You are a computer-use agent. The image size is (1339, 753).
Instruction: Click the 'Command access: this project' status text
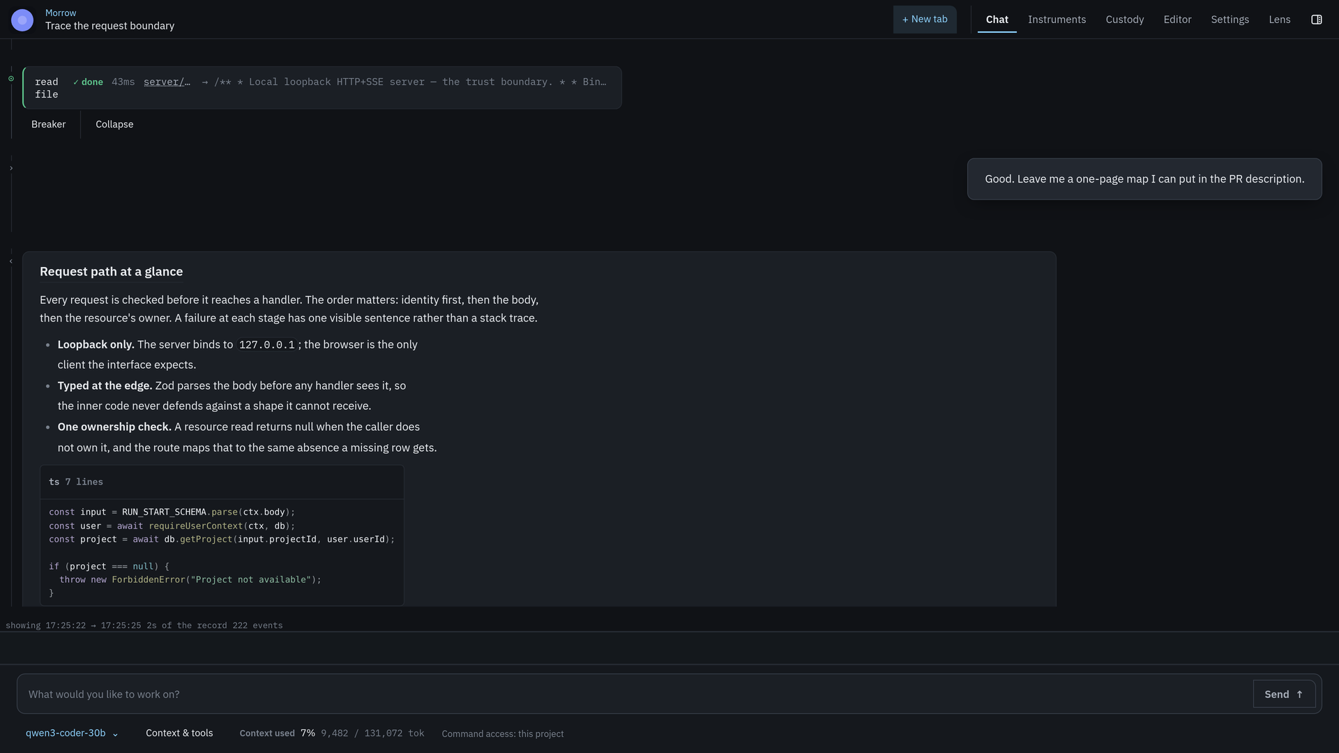pos(502,733)
